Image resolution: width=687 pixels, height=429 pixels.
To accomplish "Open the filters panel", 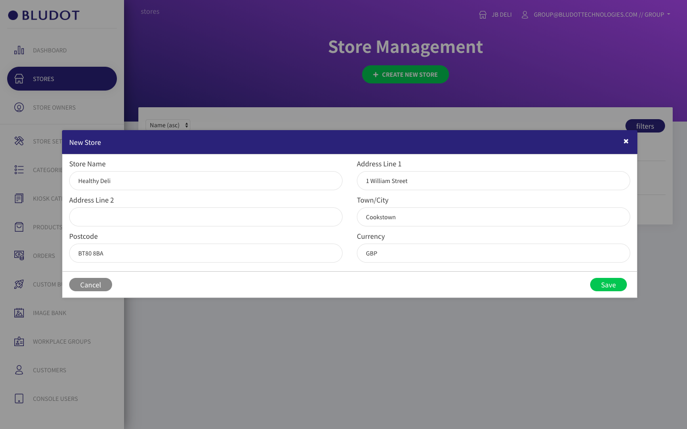I will [645, 126].
